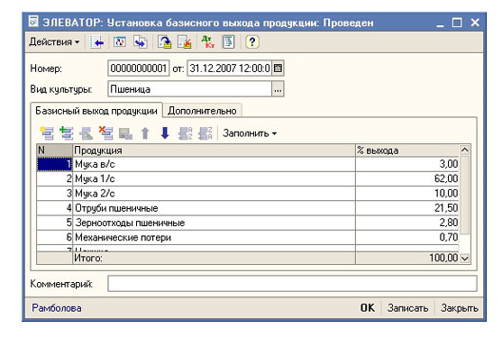Viewport: 502px width, 337px height.
Task: Delete the current row with red cross icon
Action: point(106,133)
